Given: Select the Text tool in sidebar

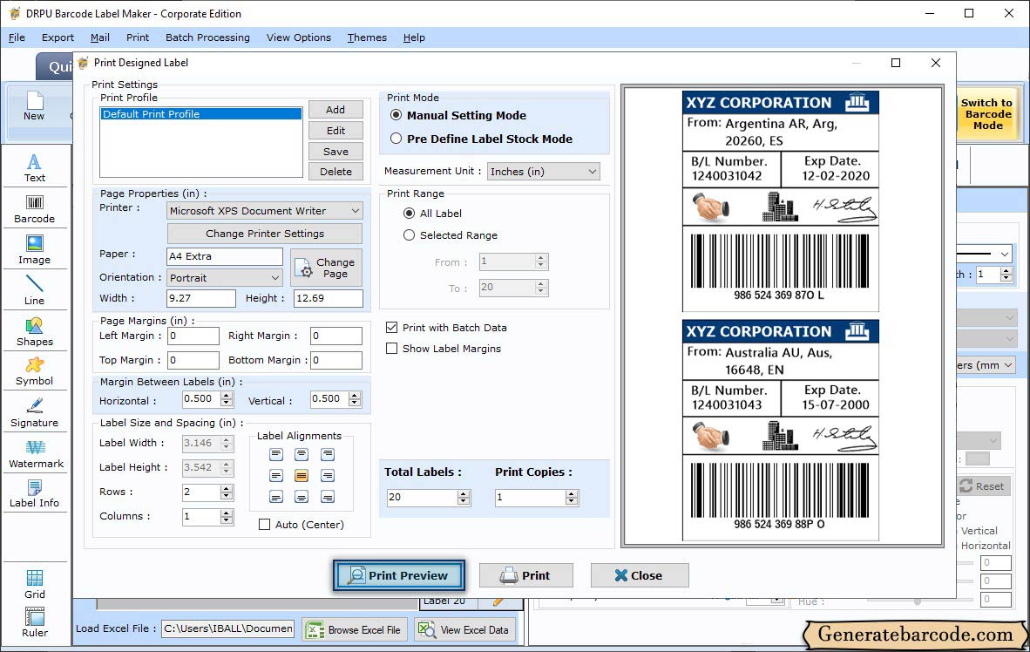Looking at the screenshot, I should (34, 167).
